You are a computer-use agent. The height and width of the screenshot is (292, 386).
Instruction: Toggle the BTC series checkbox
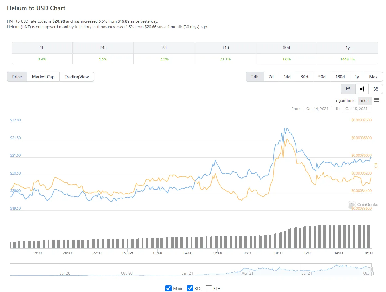click(190, 288)
